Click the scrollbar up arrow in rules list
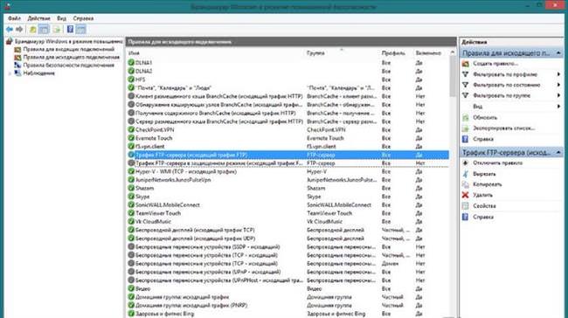The height and width of the screenshot is (318, 568). click(x=453, y=53)
